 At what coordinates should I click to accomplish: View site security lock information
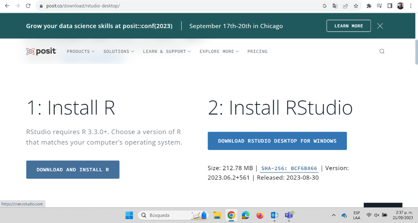point(41,6)
